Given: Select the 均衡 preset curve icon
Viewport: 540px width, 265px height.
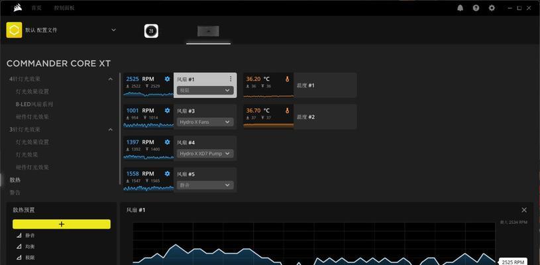Looking at the screenshot, I should pos(19,246).
